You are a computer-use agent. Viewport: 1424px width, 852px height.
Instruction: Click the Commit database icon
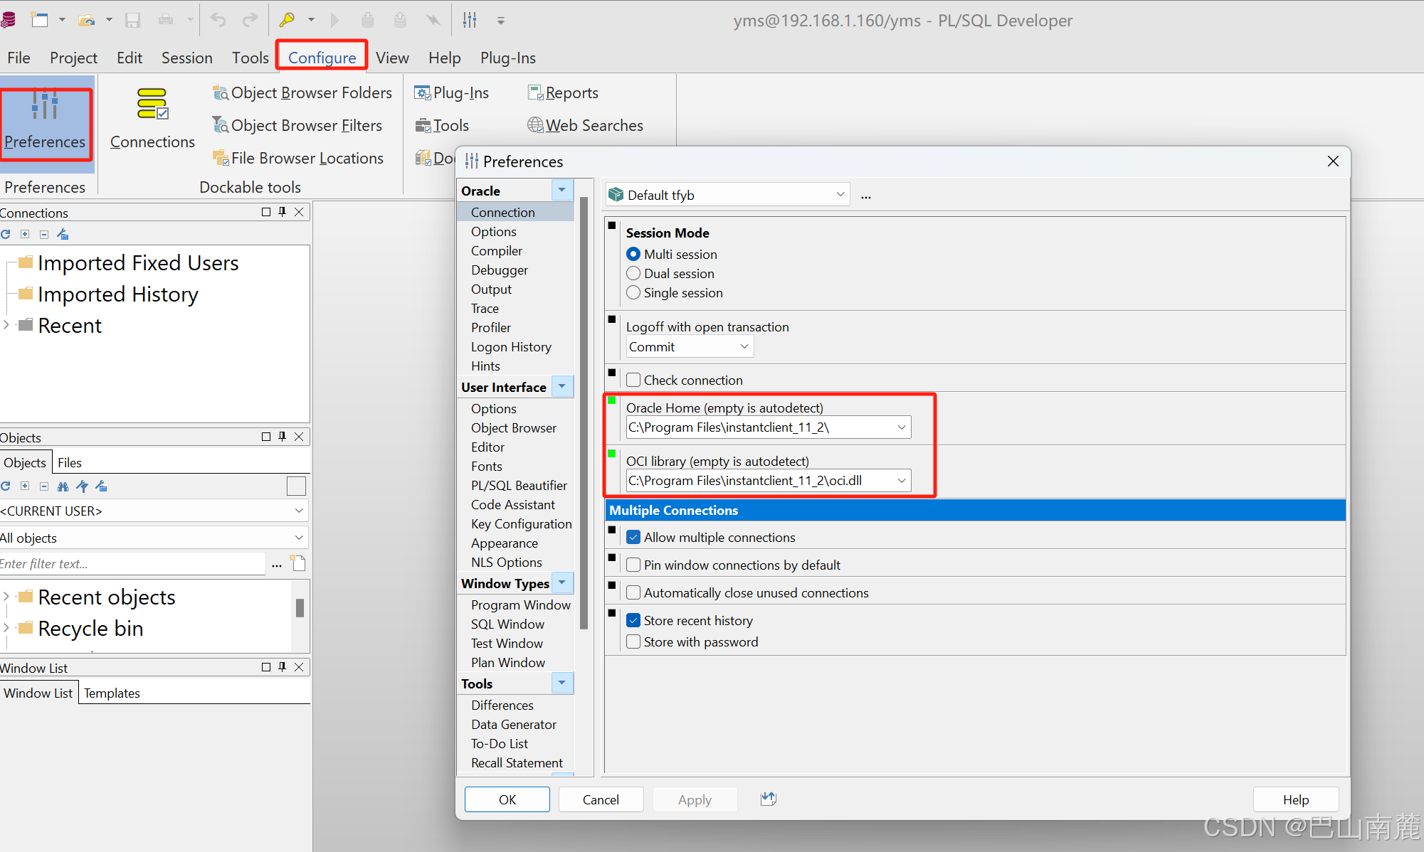[x=367, y=20]
